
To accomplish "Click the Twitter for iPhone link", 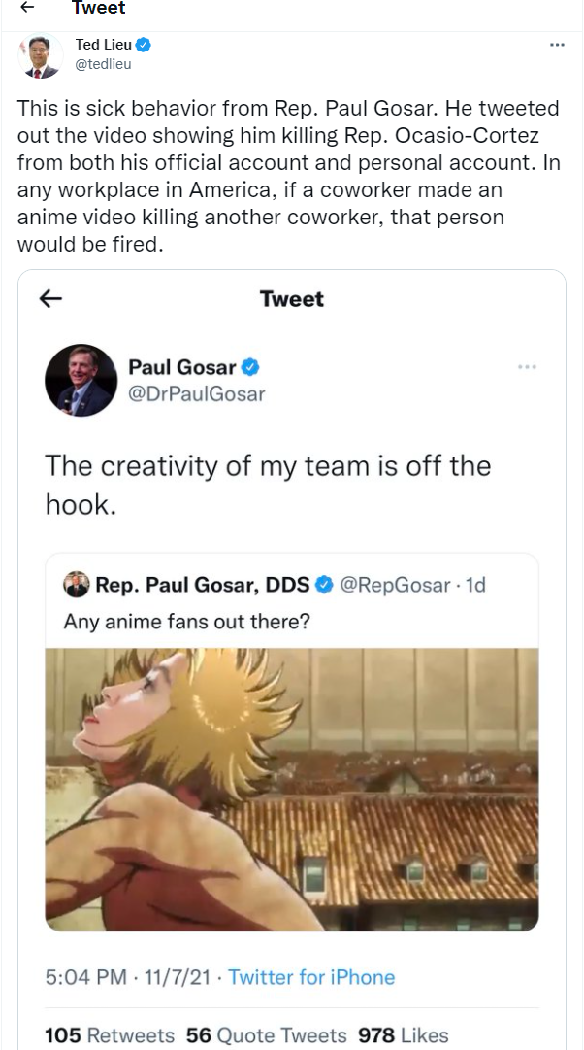I will click(x=311, y=977).
